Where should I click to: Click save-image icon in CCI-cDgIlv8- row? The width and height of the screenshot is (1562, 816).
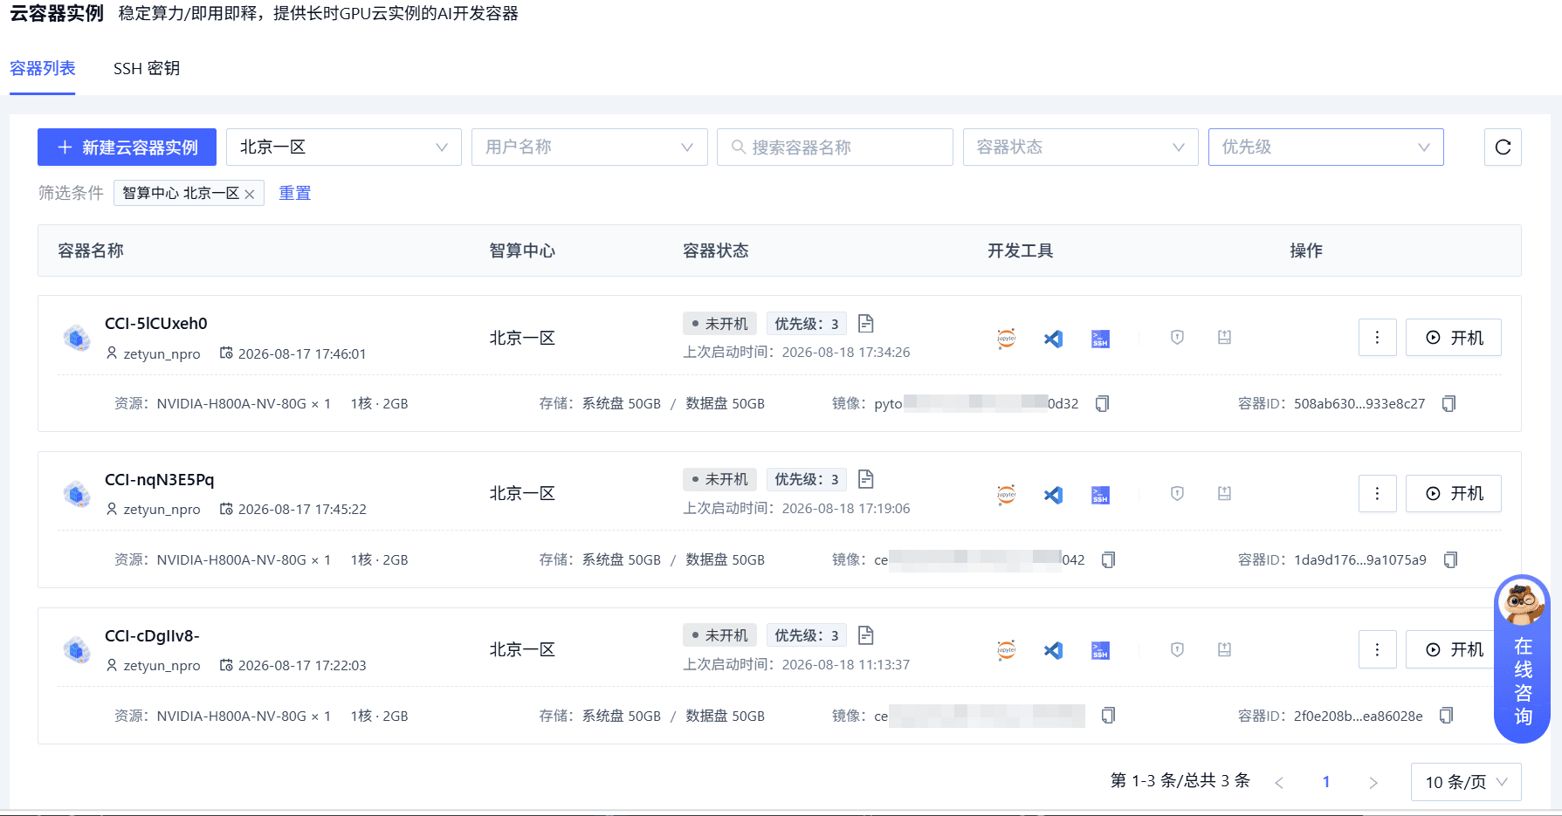pos(1224,649)
